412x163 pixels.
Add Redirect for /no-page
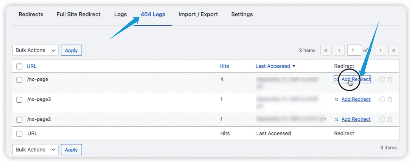coord(356,79)
